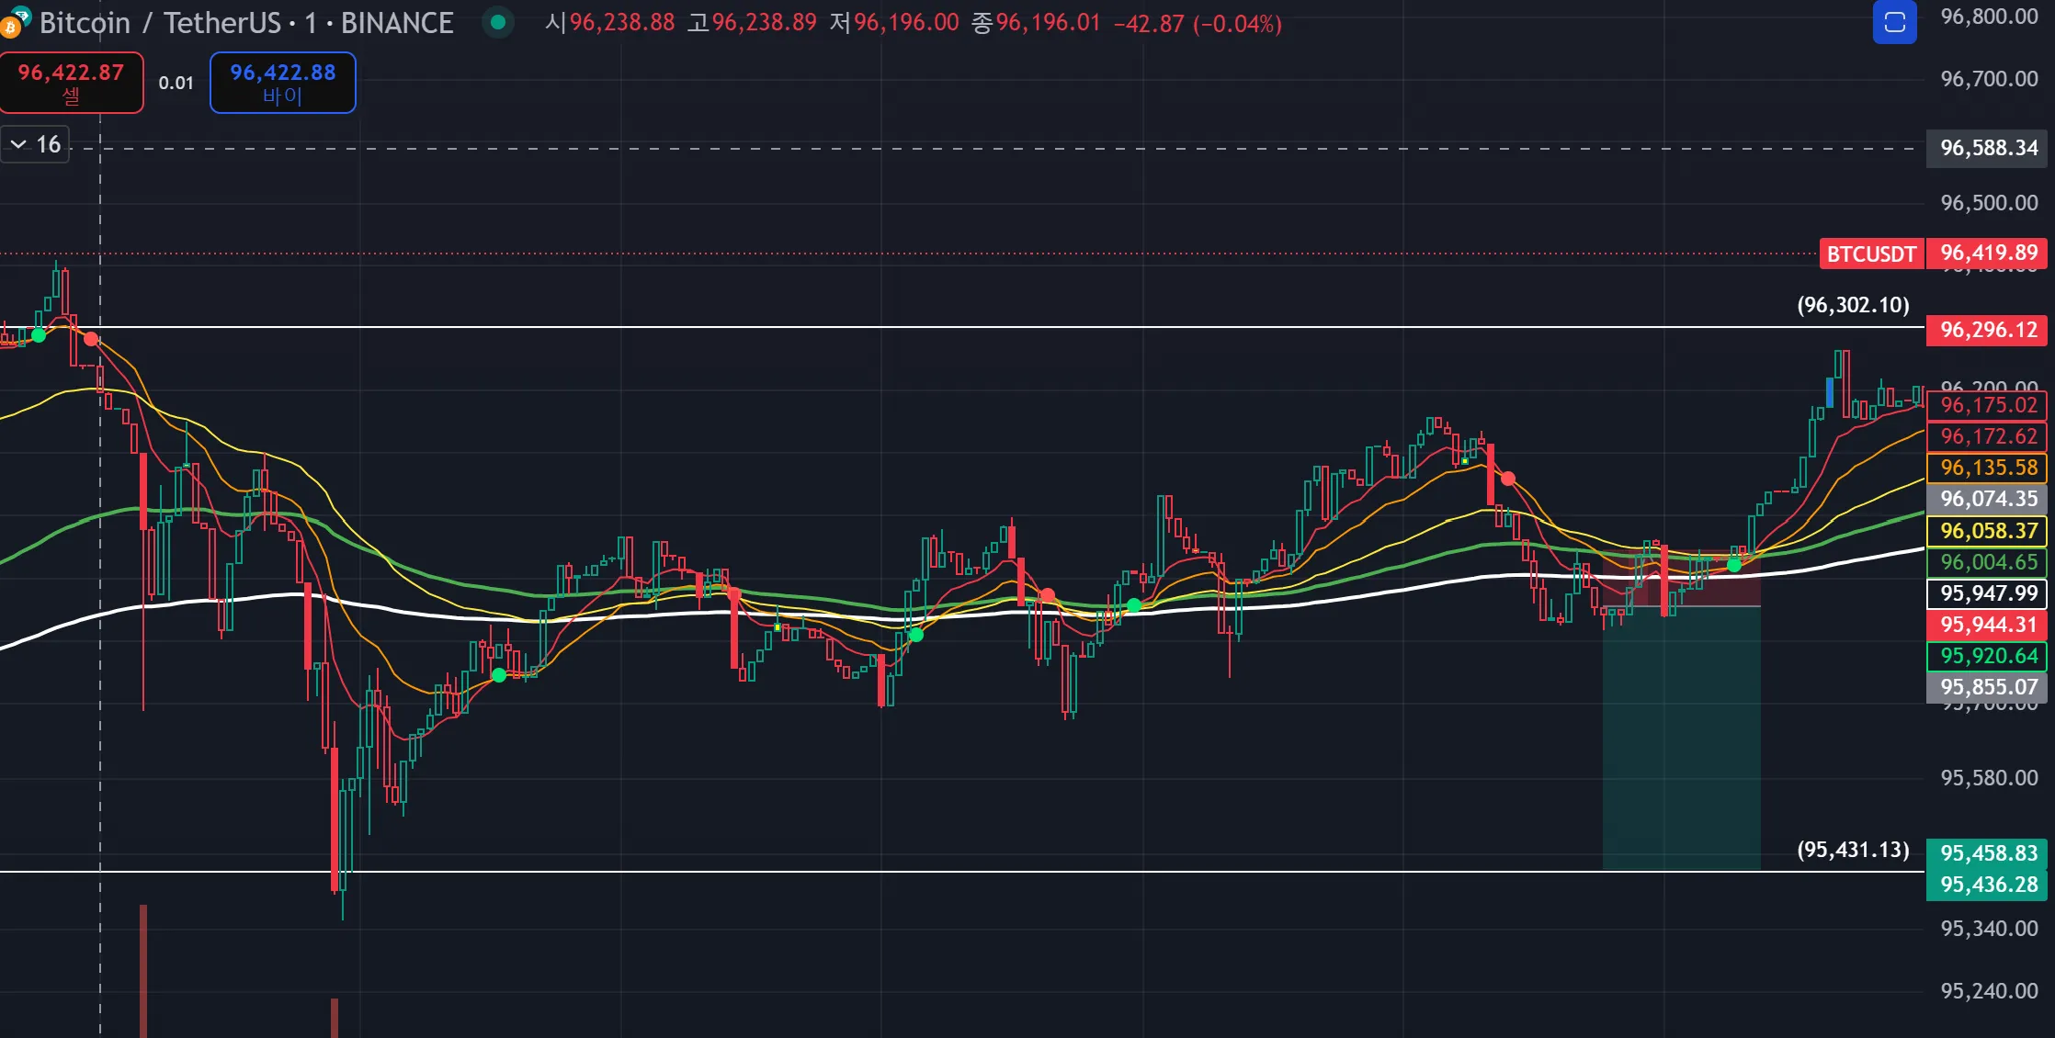Click the white 95,947.99 indicator label
This screenshot has width=2055, height=1038.
coord(1988,593)
